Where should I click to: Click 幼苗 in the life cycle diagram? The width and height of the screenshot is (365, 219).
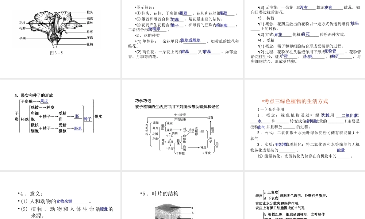(211, 117)
